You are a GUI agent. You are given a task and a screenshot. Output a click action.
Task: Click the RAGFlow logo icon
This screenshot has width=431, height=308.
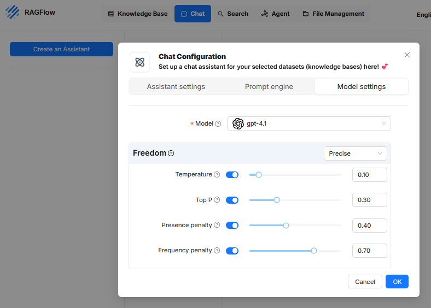pos(12,13)
